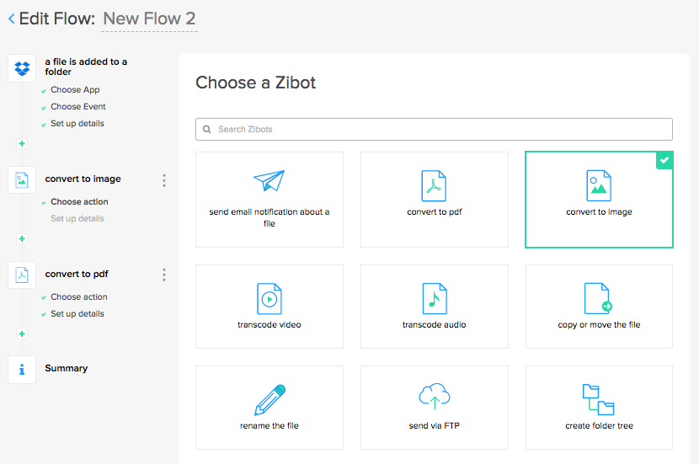
Task: Select the transcode audio music note icon
Action: point(434,298)
